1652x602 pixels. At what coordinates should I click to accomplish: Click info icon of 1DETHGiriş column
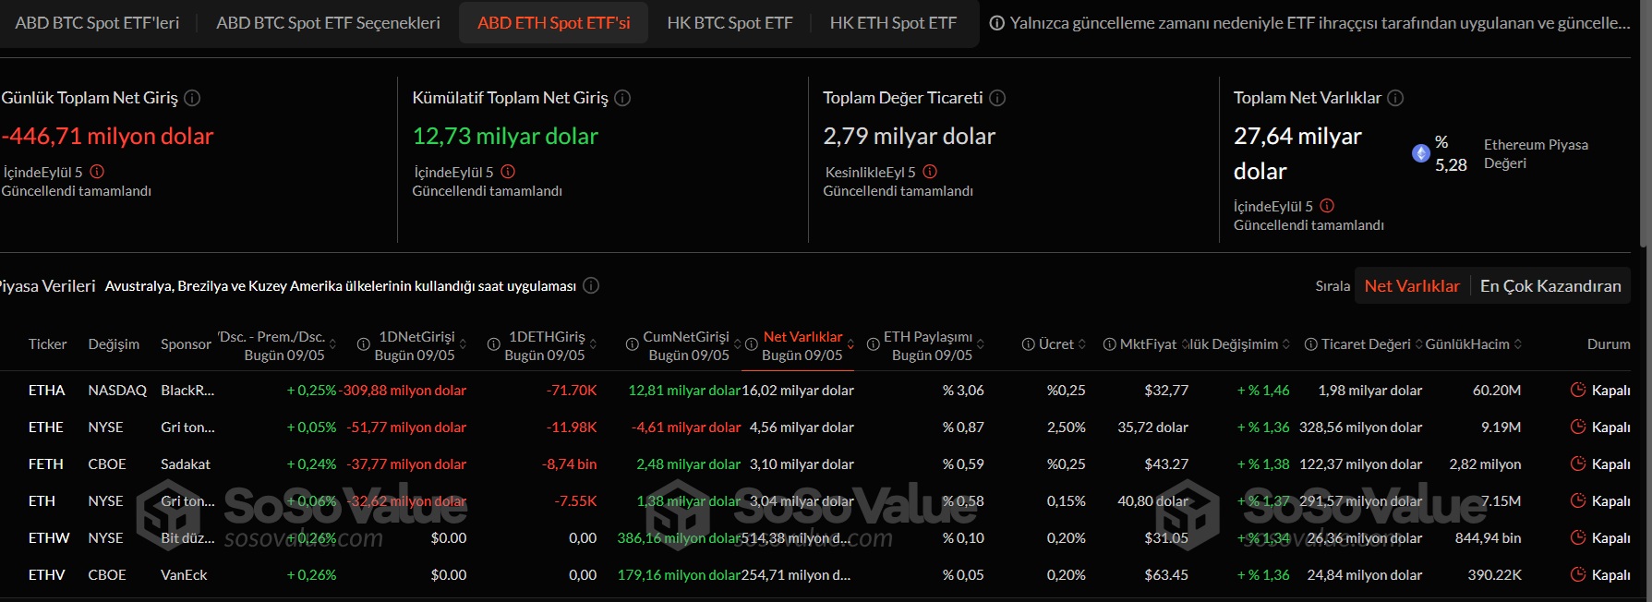click(x=493, y=344)
